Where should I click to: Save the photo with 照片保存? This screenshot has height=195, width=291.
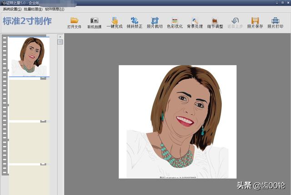tap(255, 20)
